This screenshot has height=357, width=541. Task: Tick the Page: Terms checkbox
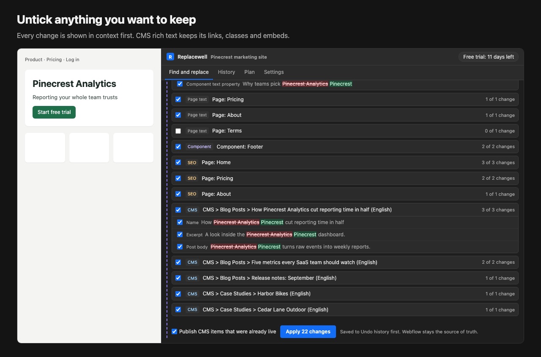tap(178, 131)
